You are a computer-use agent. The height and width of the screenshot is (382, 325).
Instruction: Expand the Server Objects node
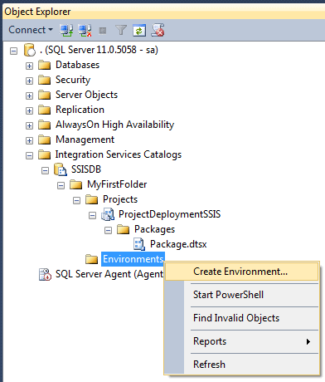pos(29,95)
